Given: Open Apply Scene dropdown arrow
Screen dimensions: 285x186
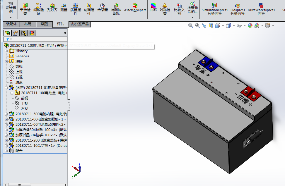Looking at the screenshot, I should 262,26.
